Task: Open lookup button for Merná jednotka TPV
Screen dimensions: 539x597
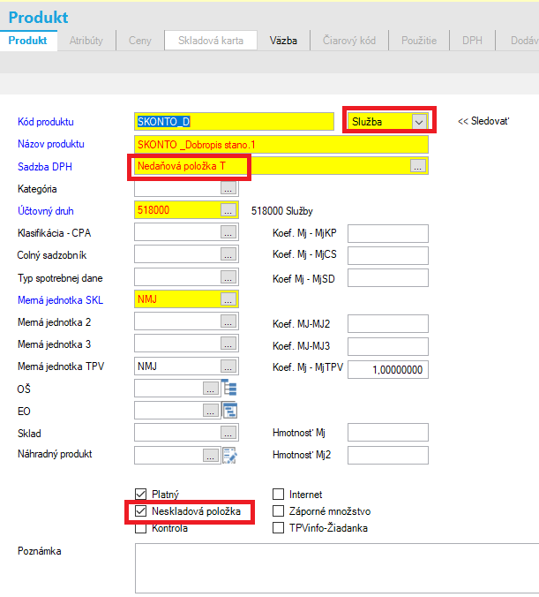Action: point(228,367)
